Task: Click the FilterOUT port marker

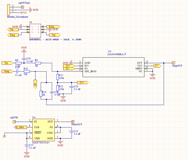Action: [x=73, y=122]
